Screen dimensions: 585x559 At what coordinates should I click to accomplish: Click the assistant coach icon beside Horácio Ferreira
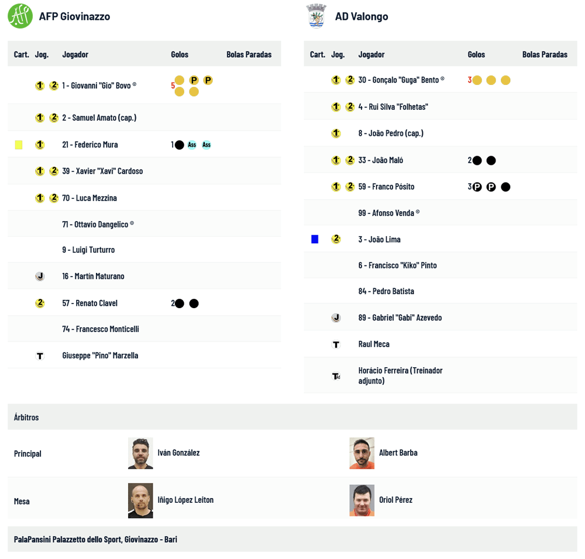336,376
